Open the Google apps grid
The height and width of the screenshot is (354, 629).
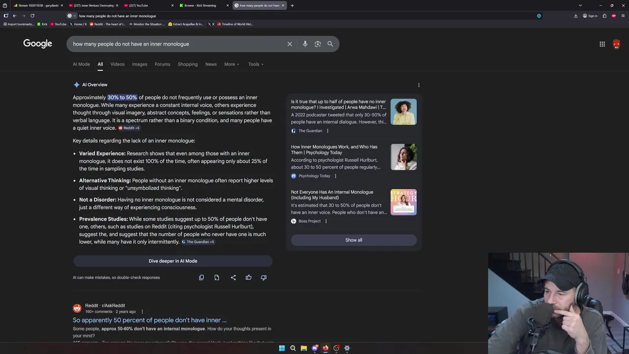pos(602,44)
